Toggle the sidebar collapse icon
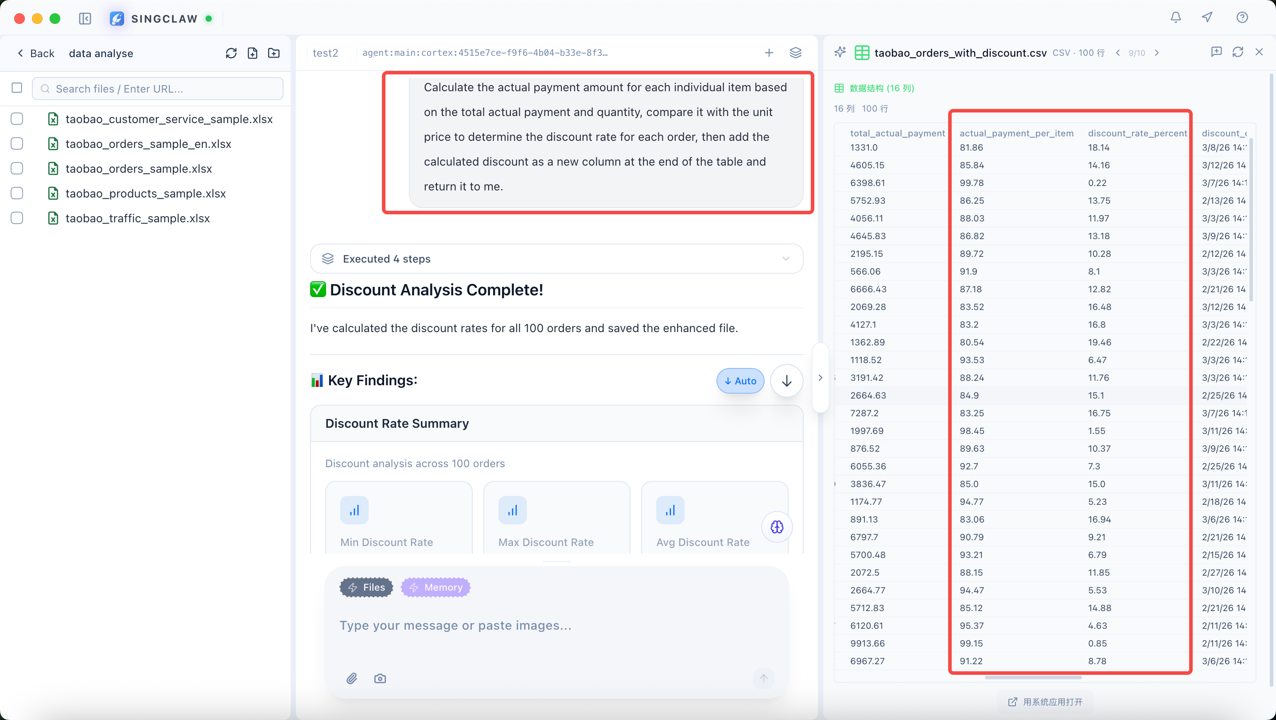 pyautogui.click(x=85, y=19)
